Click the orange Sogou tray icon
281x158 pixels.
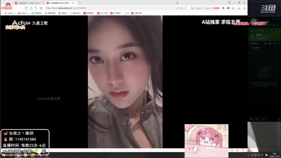267,155
